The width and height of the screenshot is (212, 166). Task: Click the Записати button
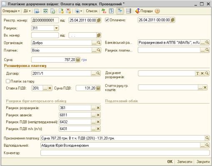[185, 162]
